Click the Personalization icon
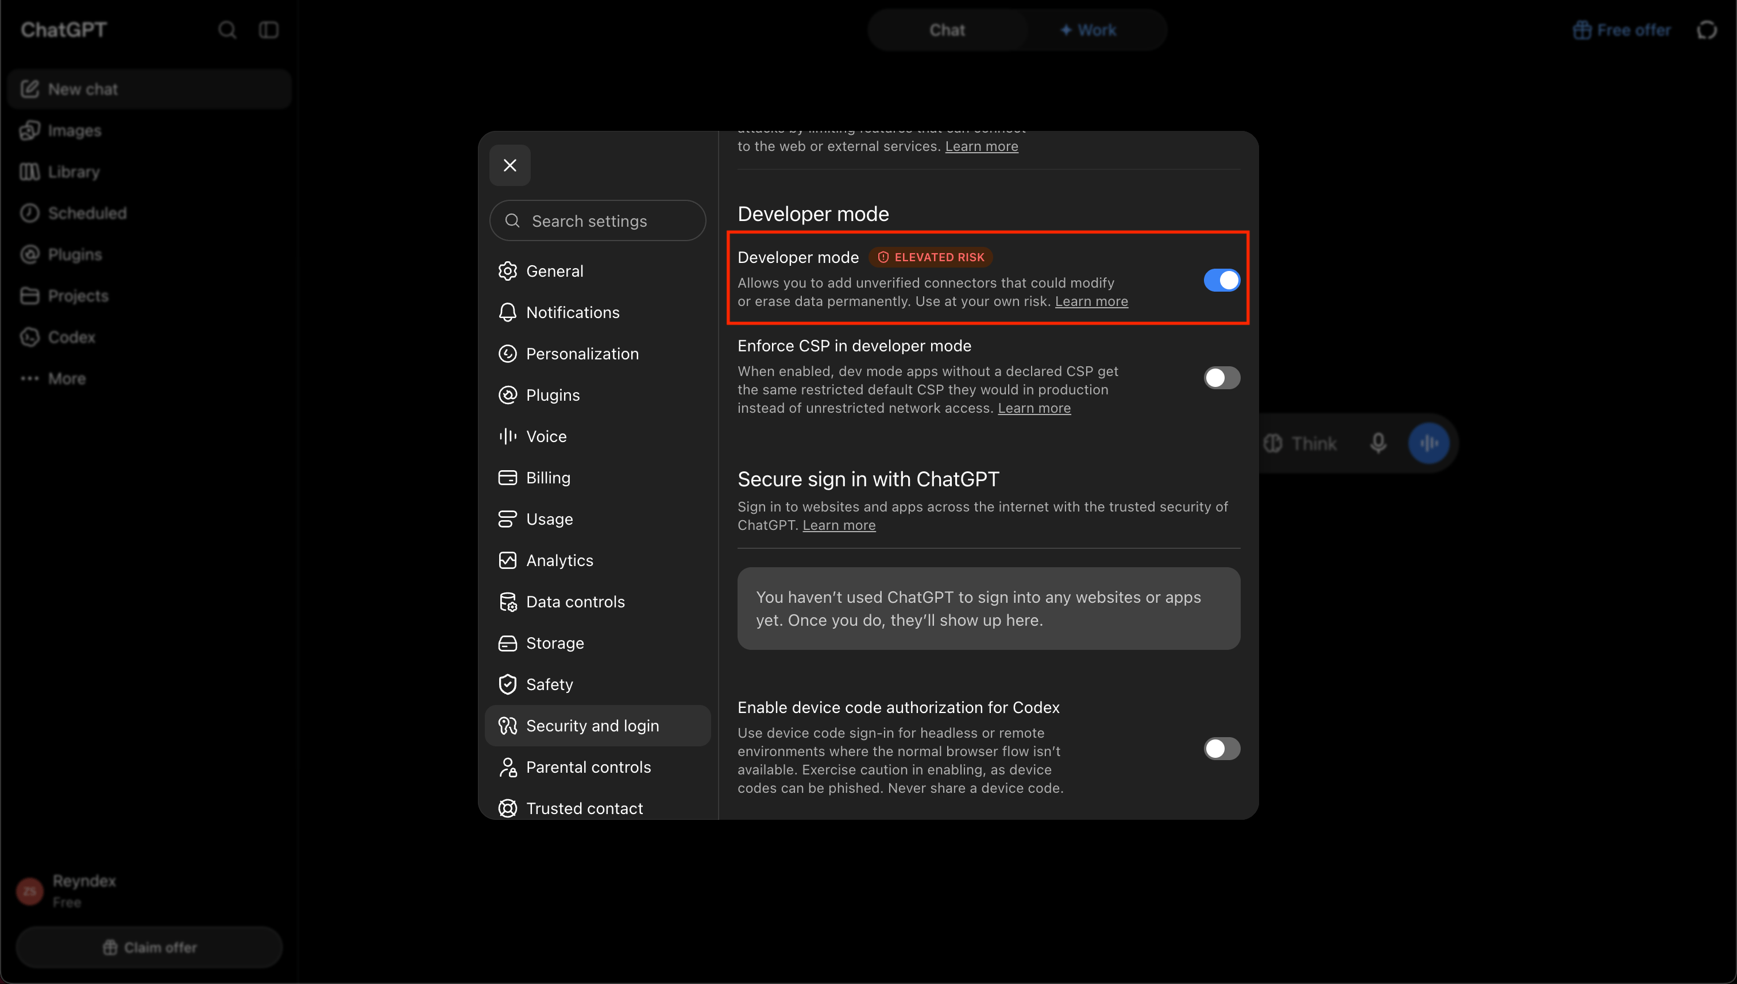The width and height of the screenshot is (1737, 984). (x=507, y=354)
